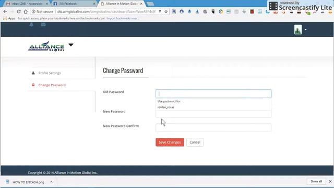Click the saved password key icon

point(160,11)
